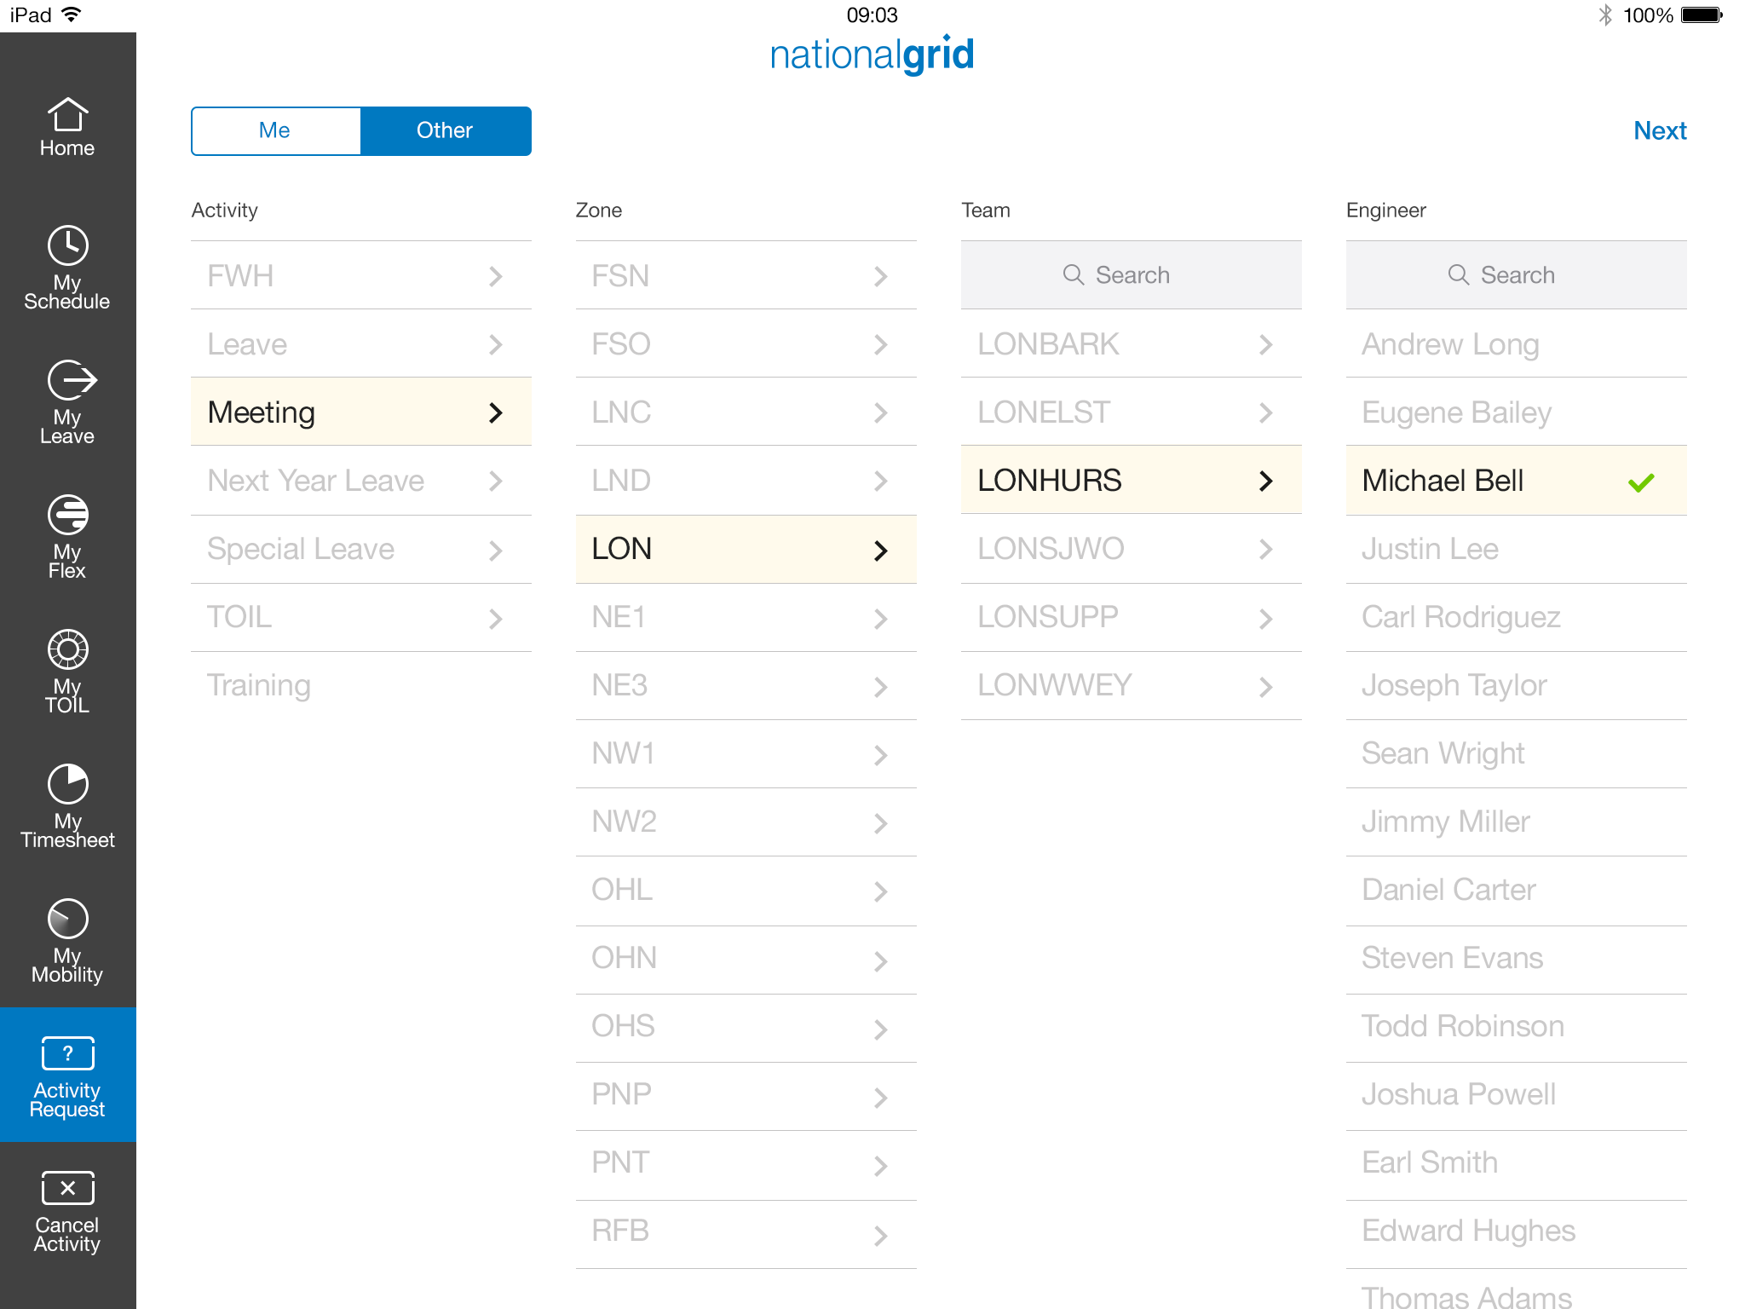This screenshot has height=1309, width=1745.
Task: Open Activity Request in sidebar
Action: [x=67, y=1074]
